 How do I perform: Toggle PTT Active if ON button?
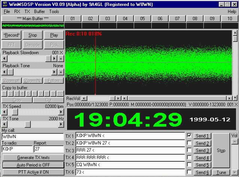coord(33,172)
